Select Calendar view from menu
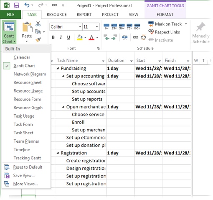 coord(26,57)
